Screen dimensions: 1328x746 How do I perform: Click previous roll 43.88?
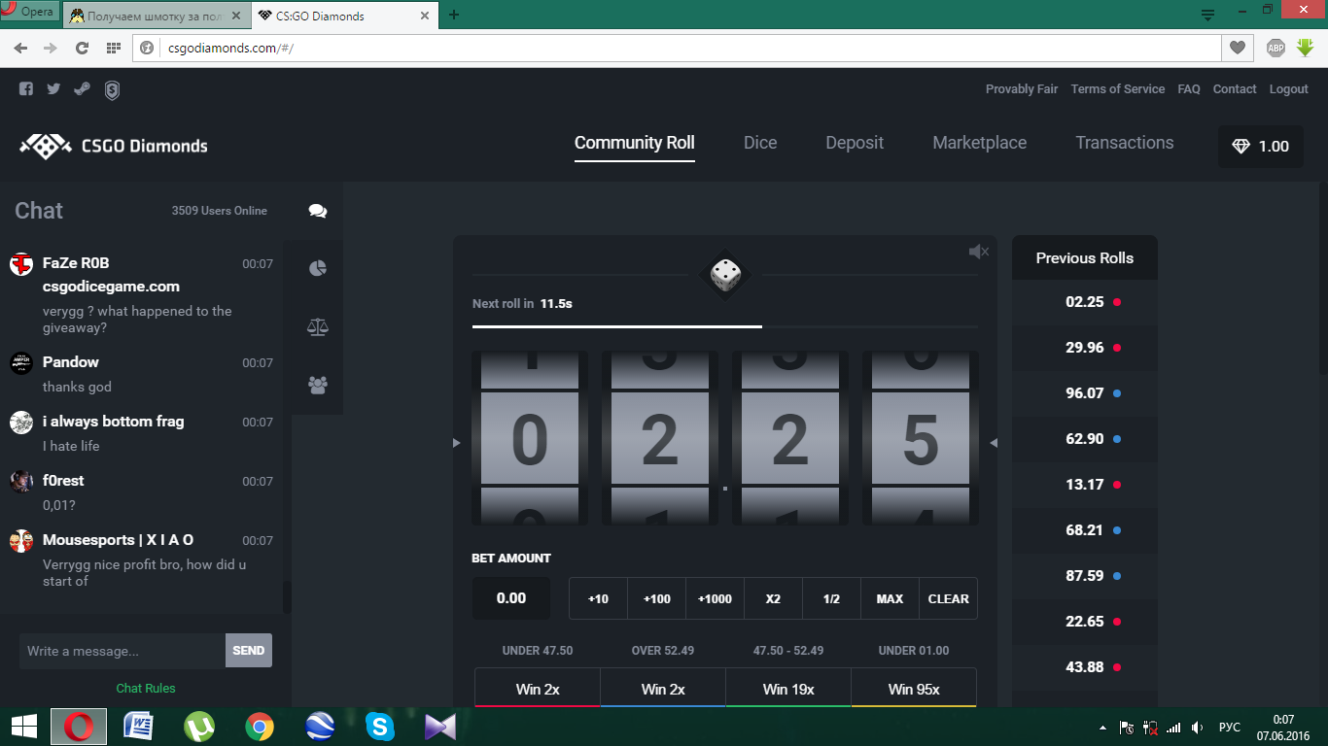tap(1085, 667)
